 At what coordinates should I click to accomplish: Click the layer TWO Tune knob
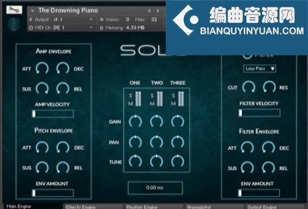coord(157,161)
